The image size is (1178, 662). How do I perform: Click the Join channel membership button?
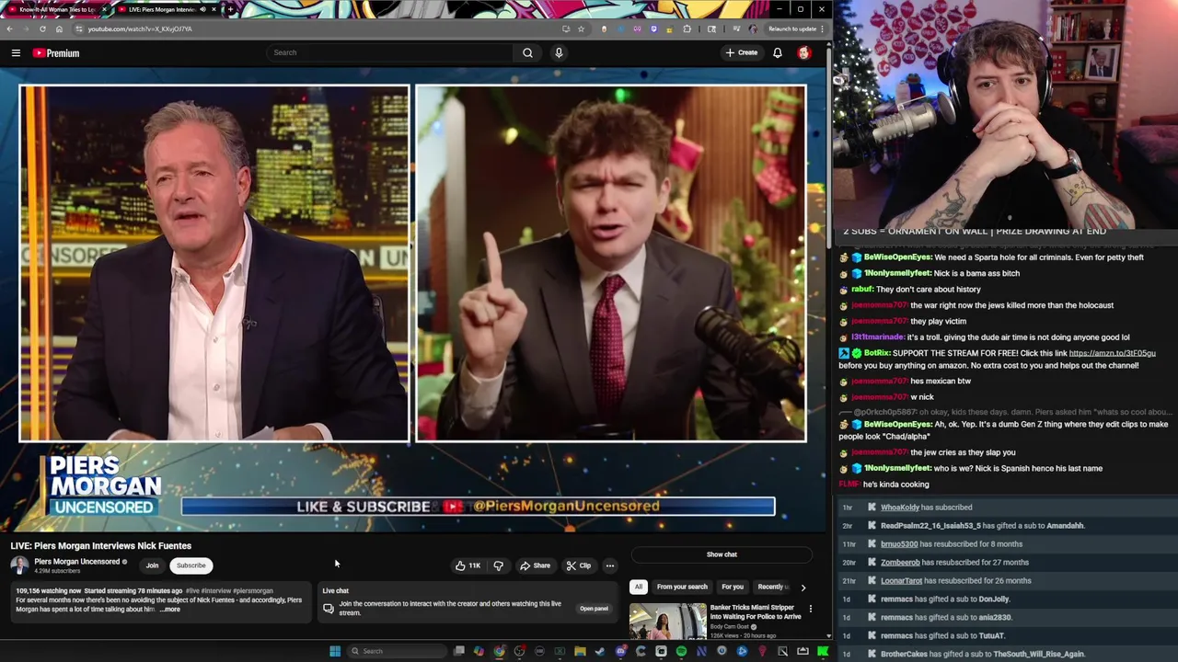point(152,565)
